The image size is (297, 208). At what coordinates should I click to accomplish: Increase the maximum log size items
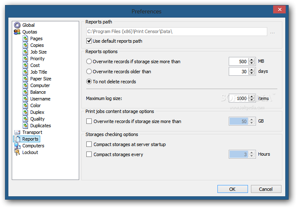click(251, 97)
